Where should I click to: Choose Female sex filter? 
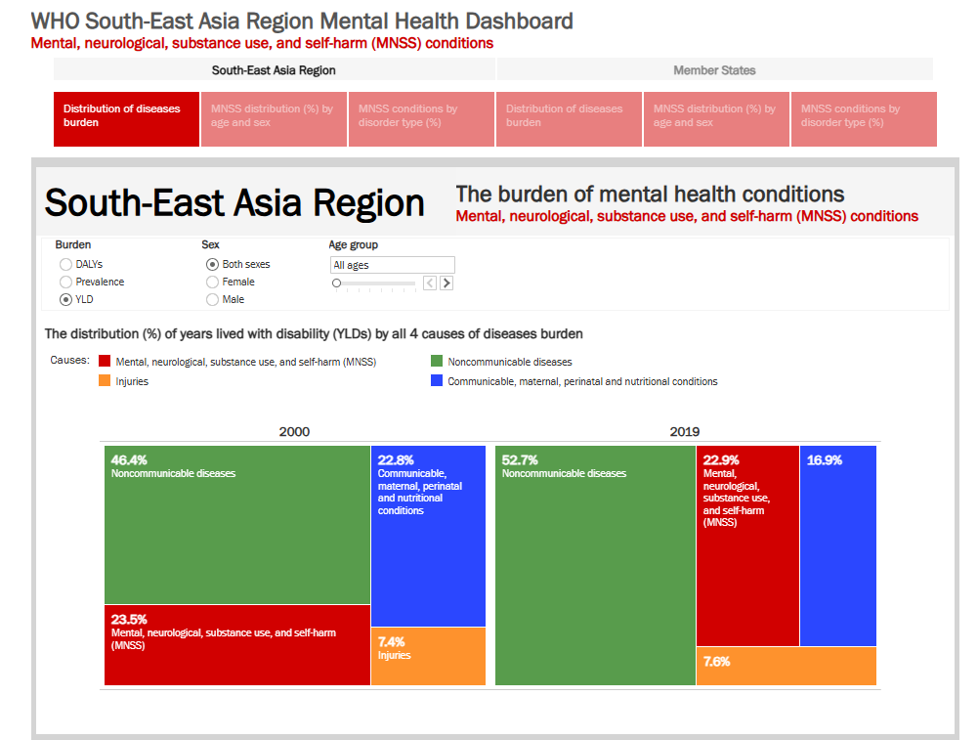pyautogui.click(x=212, y=283)
